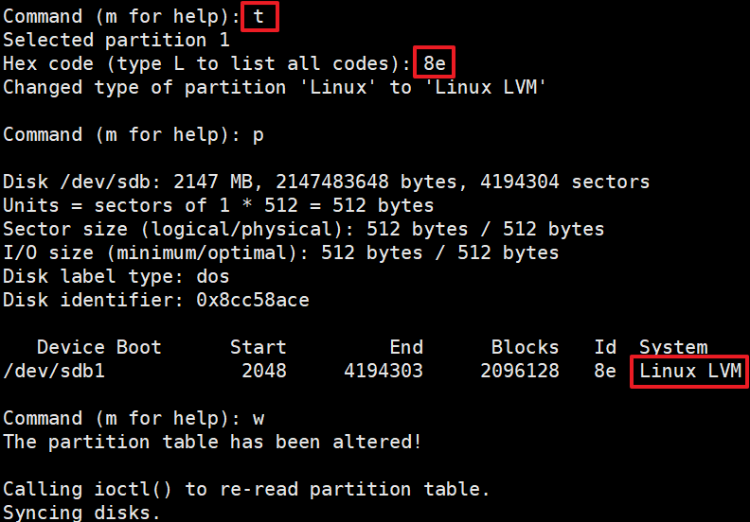Click the '/dev/sdb1' device entry
The height and width of the screenshot is (522, 750).
click(x=54, y=371)
